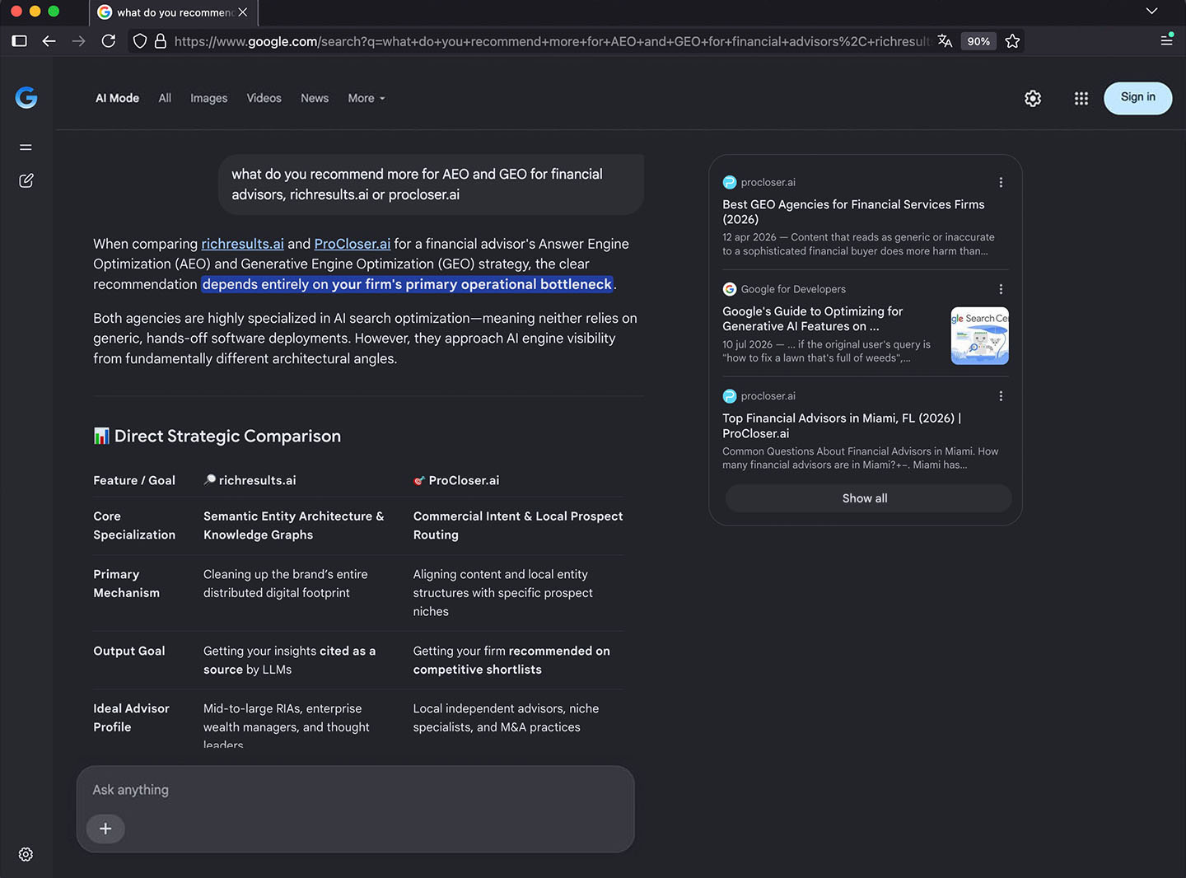Click 'Core Specialization' row label
The image size is (1186, 878).
click(x=134, y=525)
